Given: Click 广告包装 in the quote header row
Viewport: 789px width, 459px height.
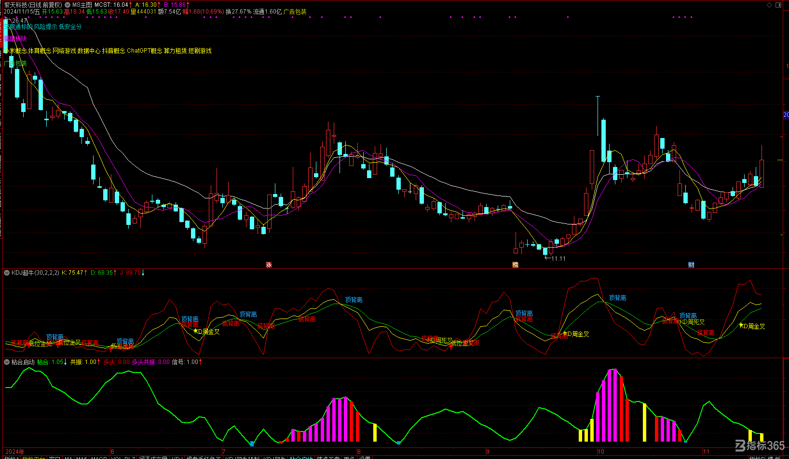Looking at the screenshot, I should pyautogui.click(x=295, y=12).
